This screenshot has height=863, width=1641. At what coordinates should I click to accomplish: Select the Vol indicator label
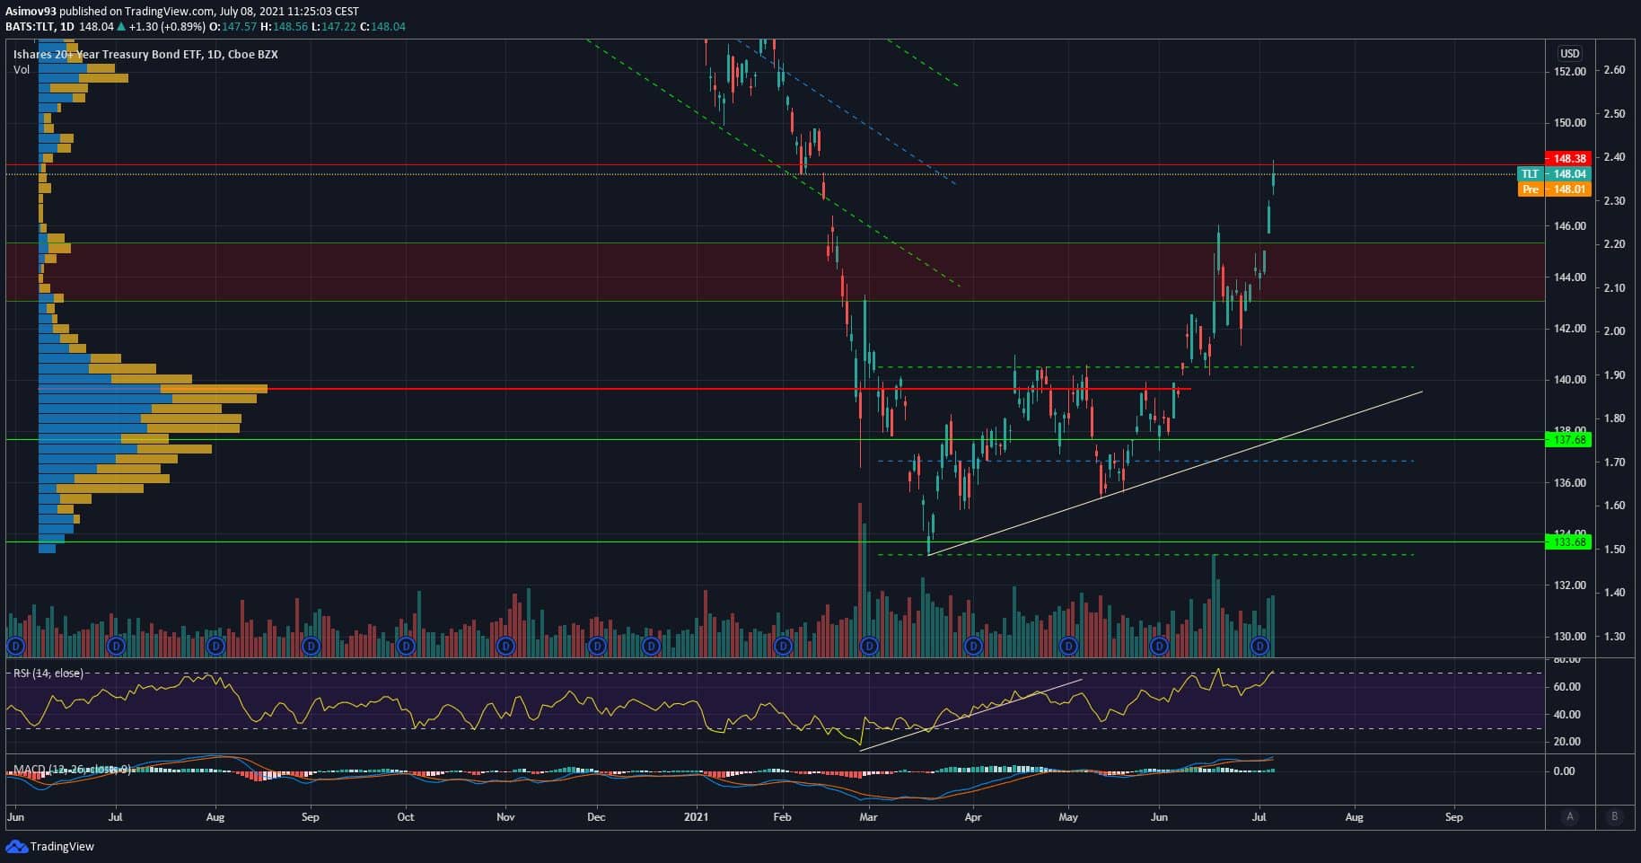(x=22, y=70)
